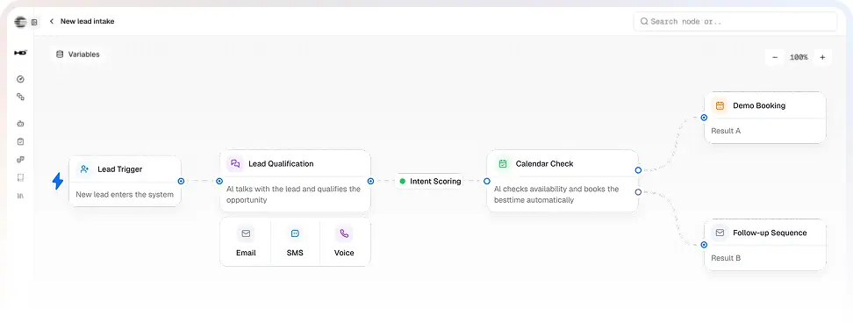Screen dimensions: 853x323
Task: Click the Lead Trigger user-plus icon
Action: (84, 169)
